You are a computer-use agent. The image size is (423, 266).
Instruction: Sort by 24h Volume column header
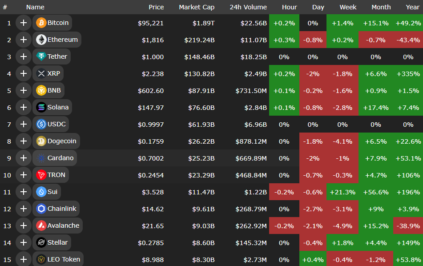[x=248, y=7]
